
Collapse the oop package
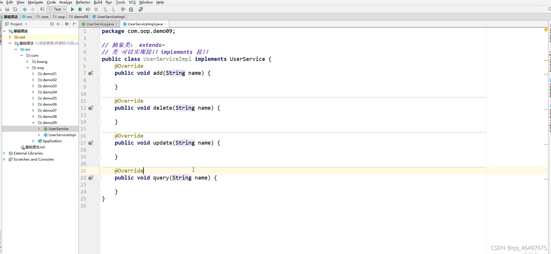pyautogui.click(x=28, y=68)
